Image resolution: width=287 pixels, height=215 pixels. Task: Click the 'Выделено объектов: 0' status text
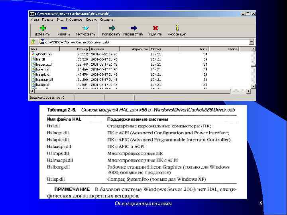tap(47, 98)
